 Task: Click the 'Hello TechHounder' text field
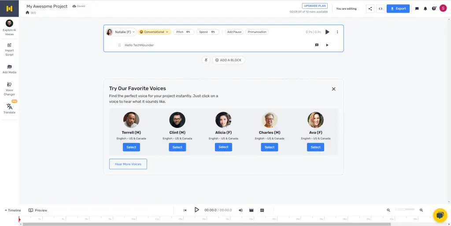tap(139, 45)
